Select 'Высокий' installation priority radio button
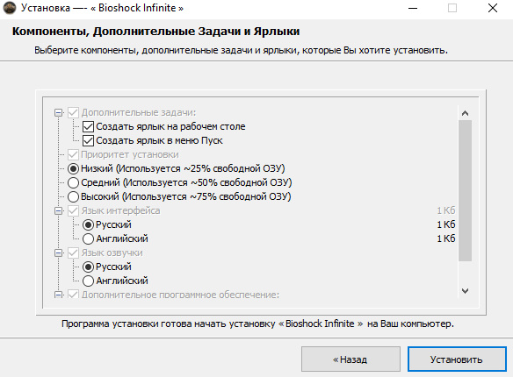This screenshot has height=377, width=513. coord(73,196)
